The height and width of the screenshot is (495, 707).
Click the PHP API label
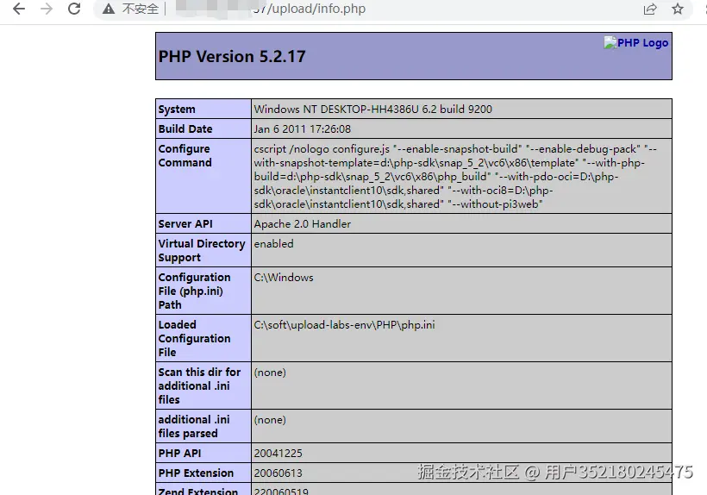(x=180, y=453)
